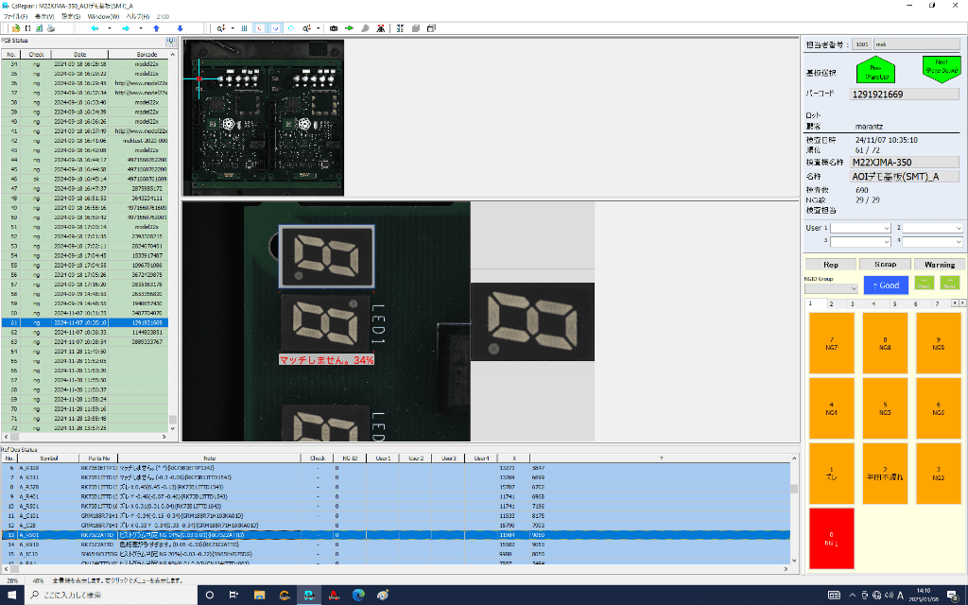Screen dimensions: 968x605
Task: Open the User 1 dropdown
Action: coord(860,228)
